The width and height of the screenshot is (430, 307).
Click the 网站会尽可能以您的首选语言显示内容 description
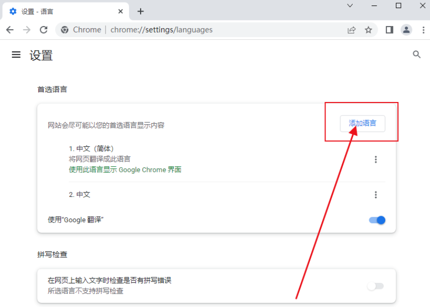(106, 126)
